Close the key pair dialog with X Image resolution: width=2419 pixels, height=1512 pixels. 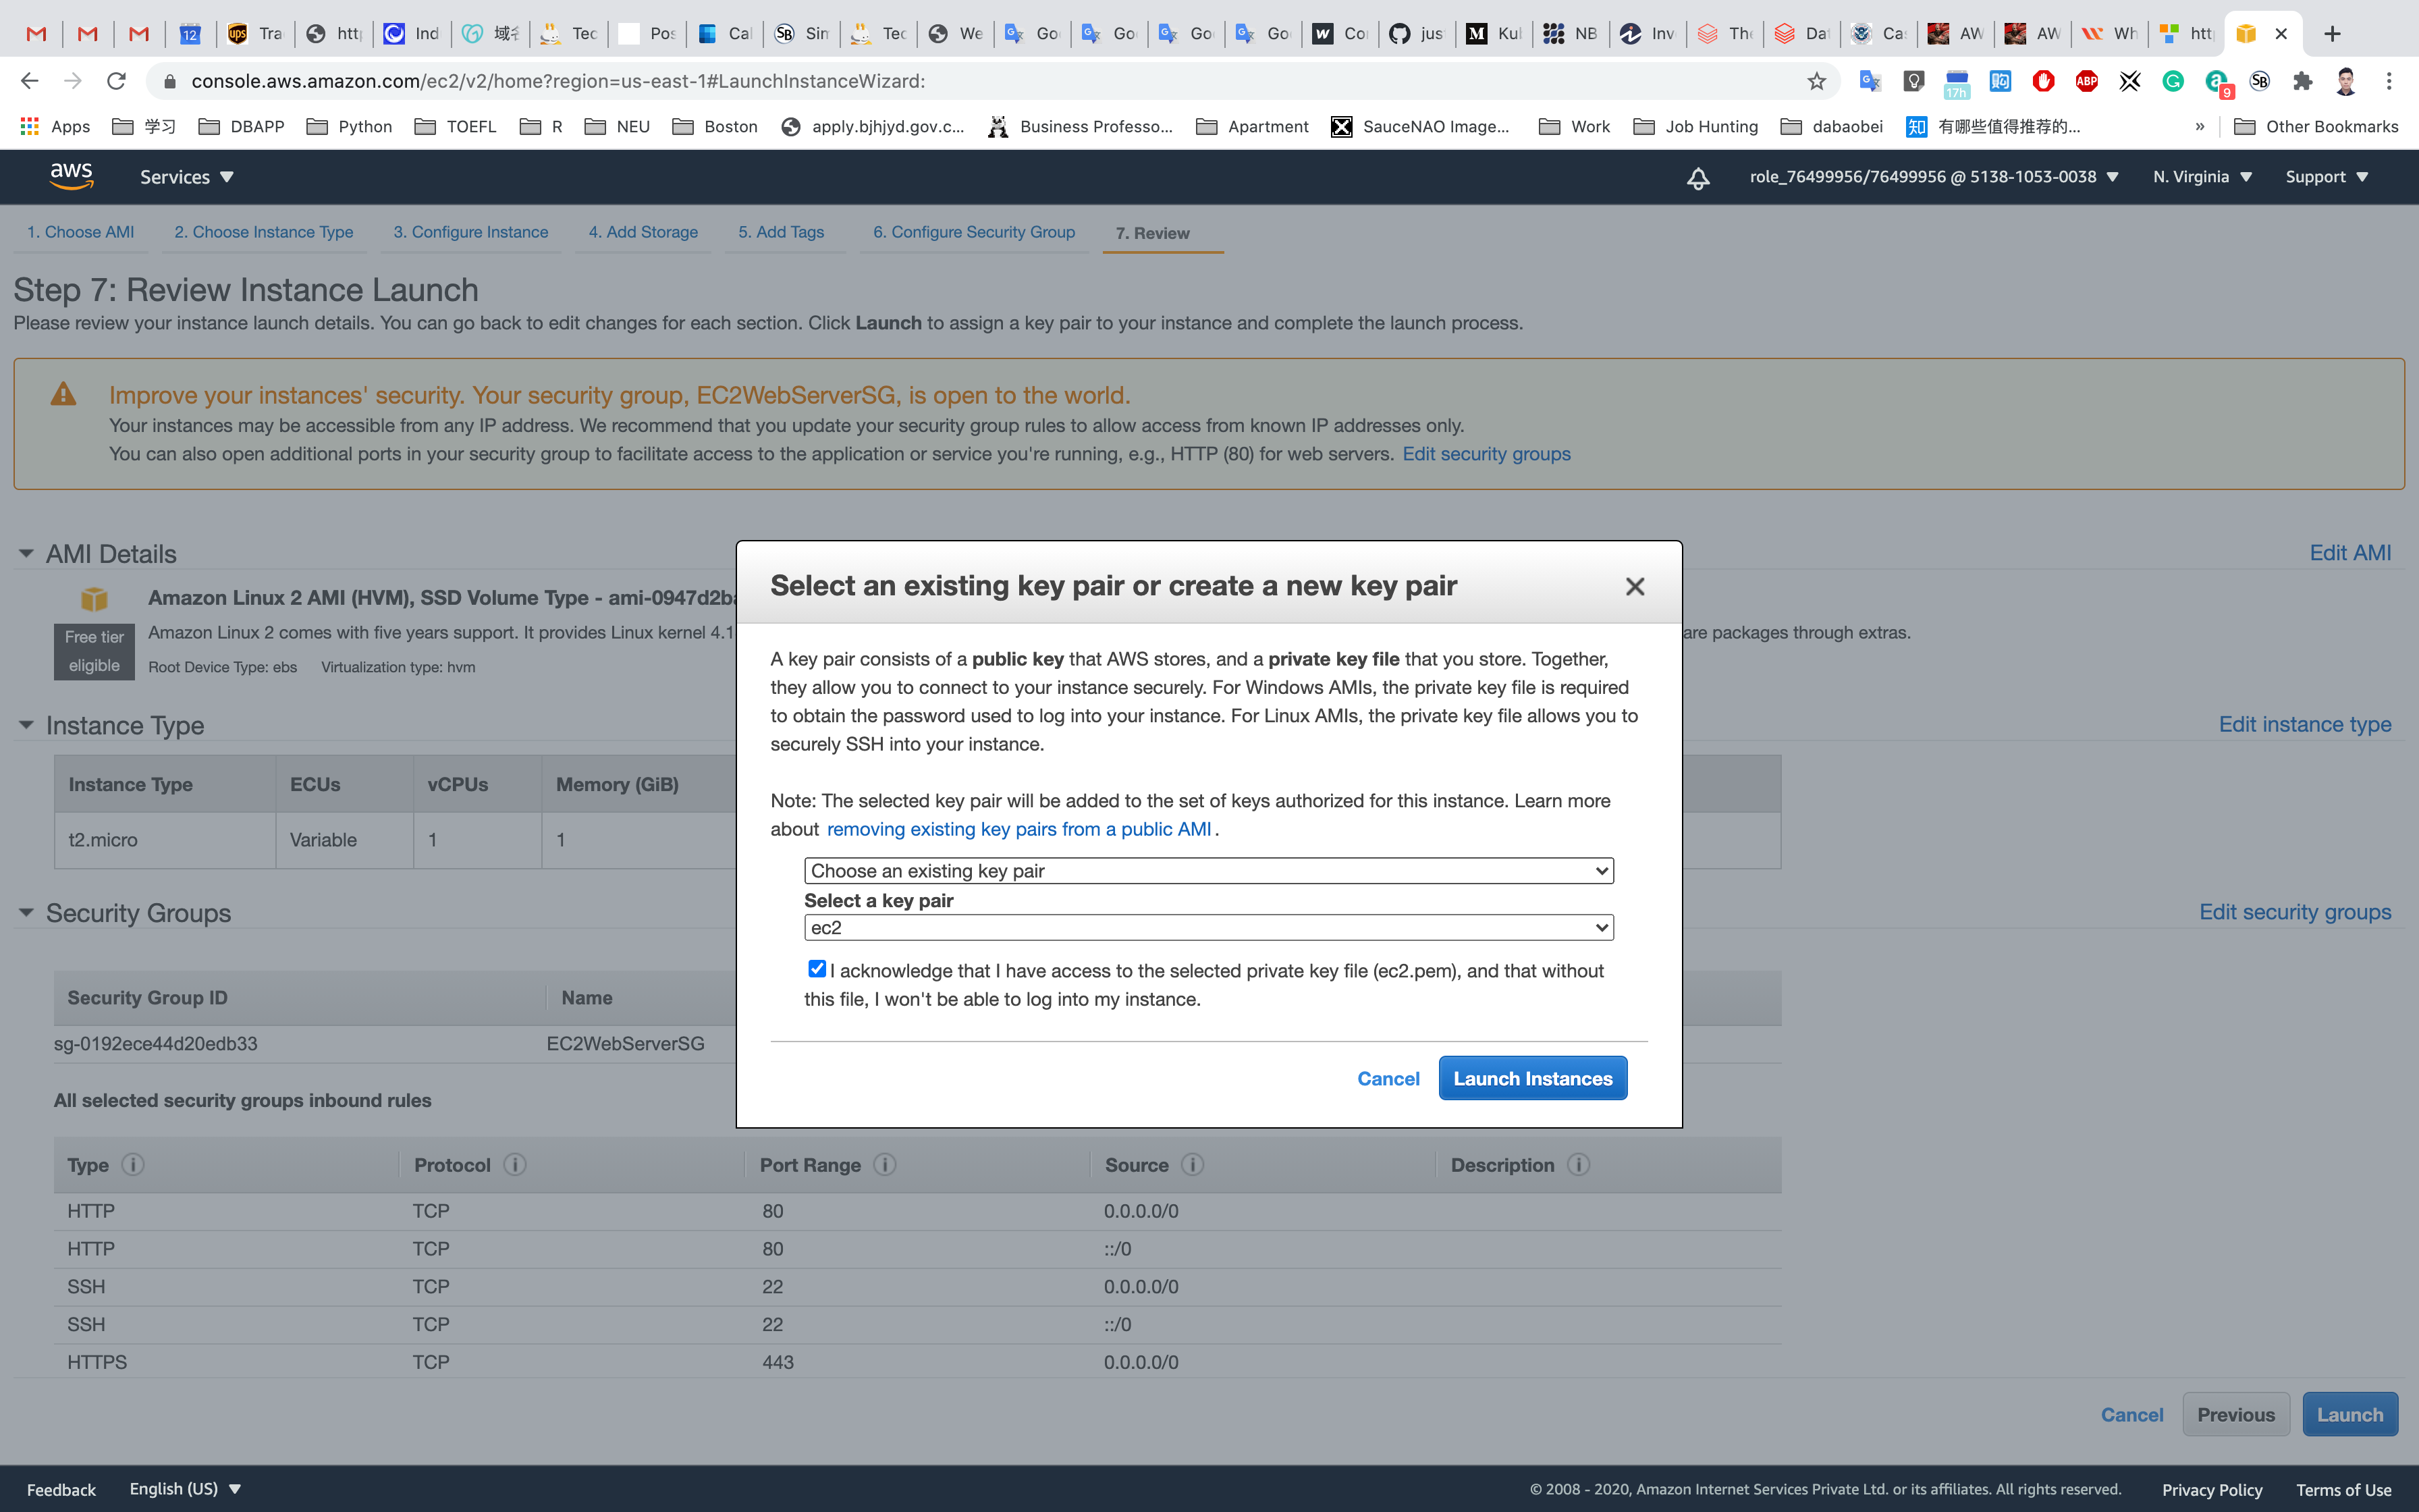pyautogui.click(x=1634, y=587)
